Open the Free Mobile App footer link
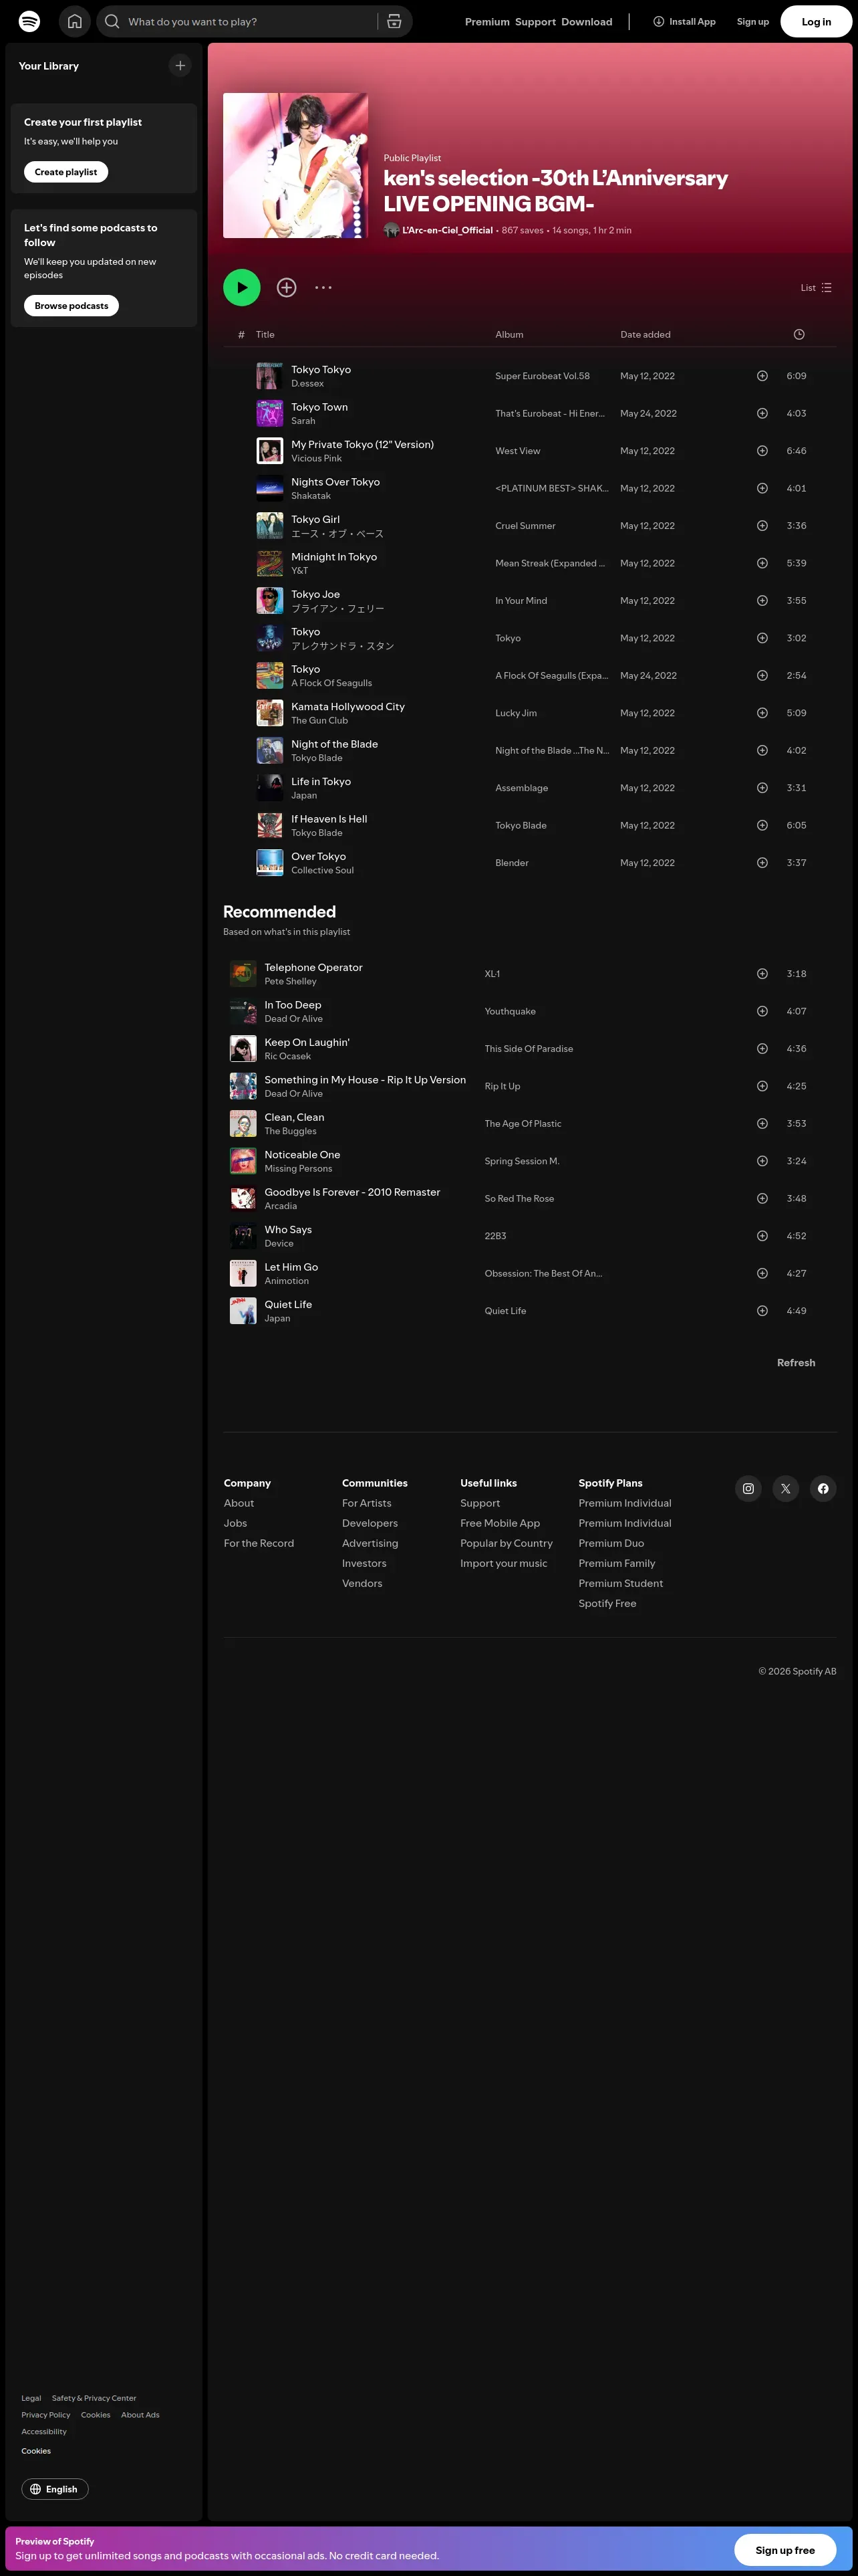Screen dimensions: 858x2576 point(500,1524)
